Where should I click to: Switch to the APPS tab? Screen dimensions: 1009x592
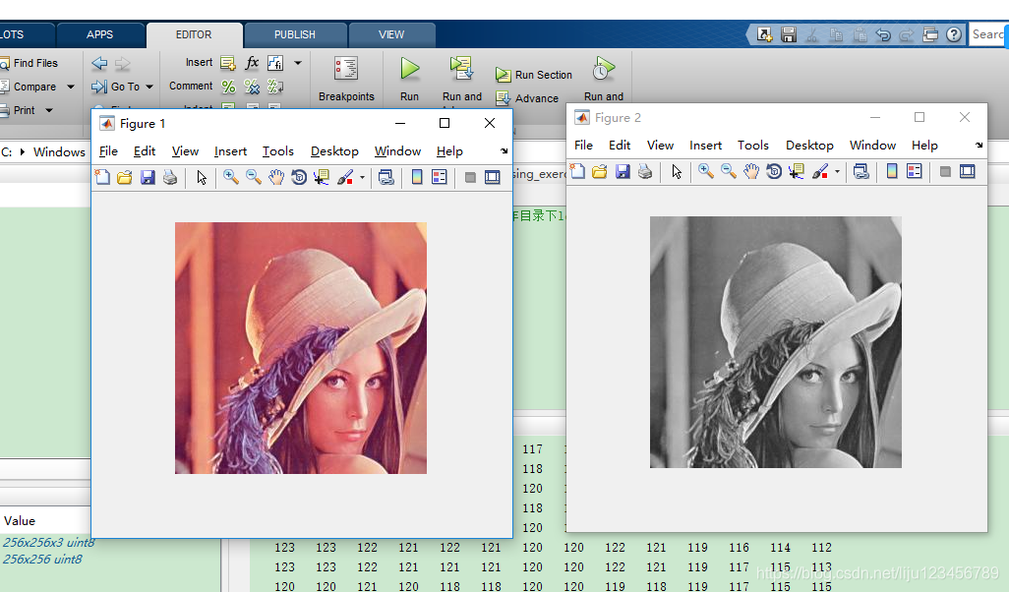99,34
